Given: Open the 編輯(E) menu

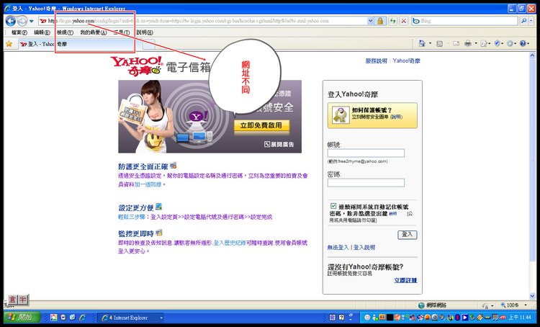Looking at the screenshot, I should (x=42, y=32).
